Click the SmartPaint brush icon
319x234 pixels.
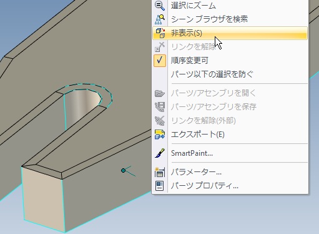160,153
